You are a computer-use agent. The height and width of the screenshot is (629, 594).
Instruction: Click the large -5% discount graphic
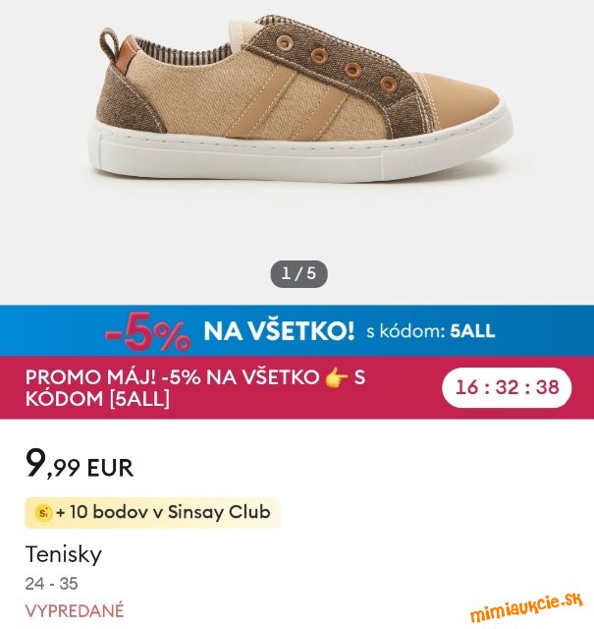coord(147,332)
